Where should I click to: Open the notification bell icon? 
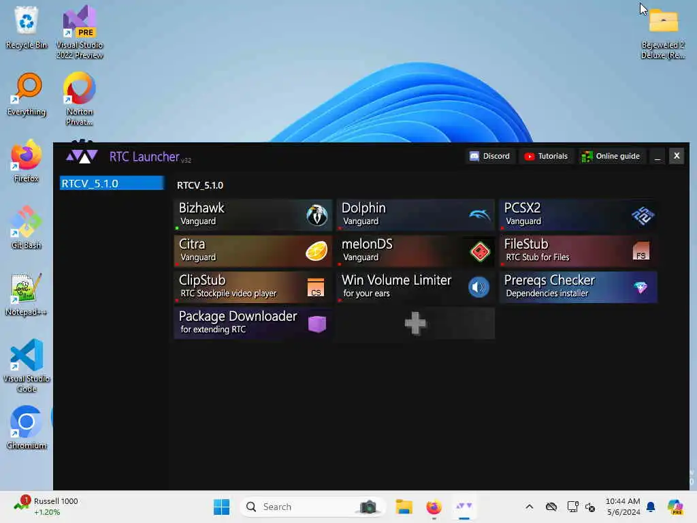[x=651, y=507]
